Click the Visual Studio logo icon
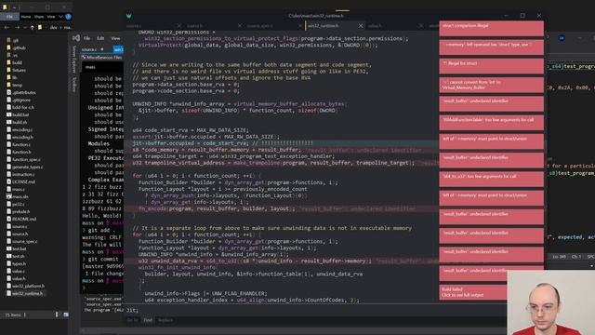The width and height of the screenshot is (595, 335). (x=76, y=38)
